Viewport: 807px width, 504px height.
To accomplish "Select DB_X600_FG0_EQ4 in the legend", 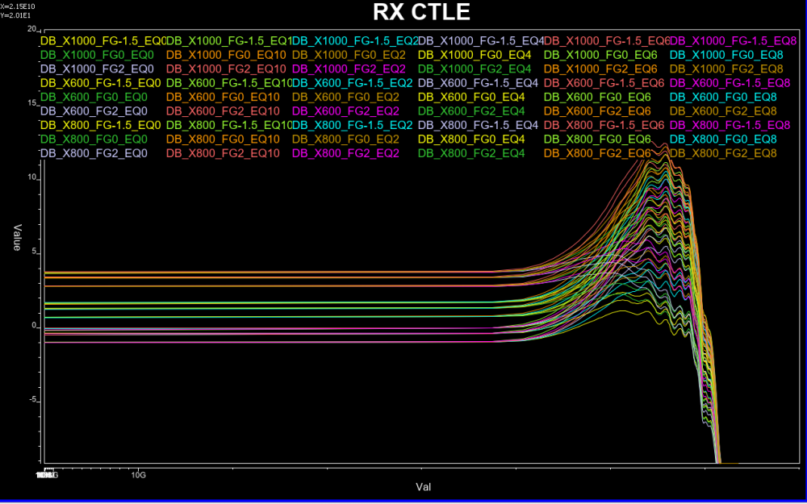I will click(x=475, y=97).
